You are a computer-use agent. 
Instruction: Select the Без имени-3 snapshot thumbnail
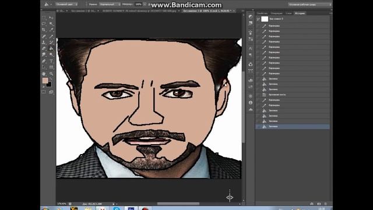(265, 19)
